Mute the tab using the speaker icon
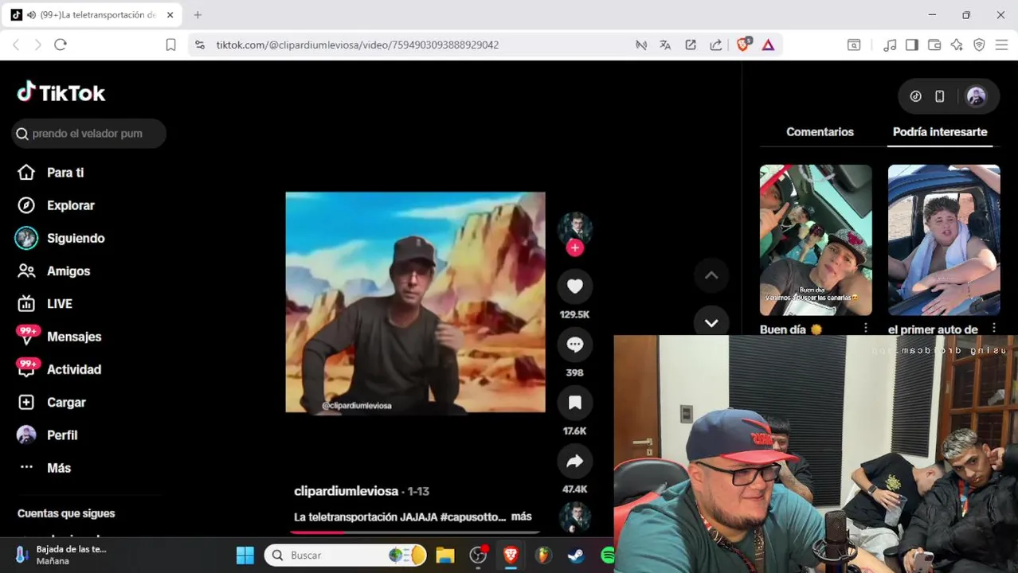 click(31, 14)
